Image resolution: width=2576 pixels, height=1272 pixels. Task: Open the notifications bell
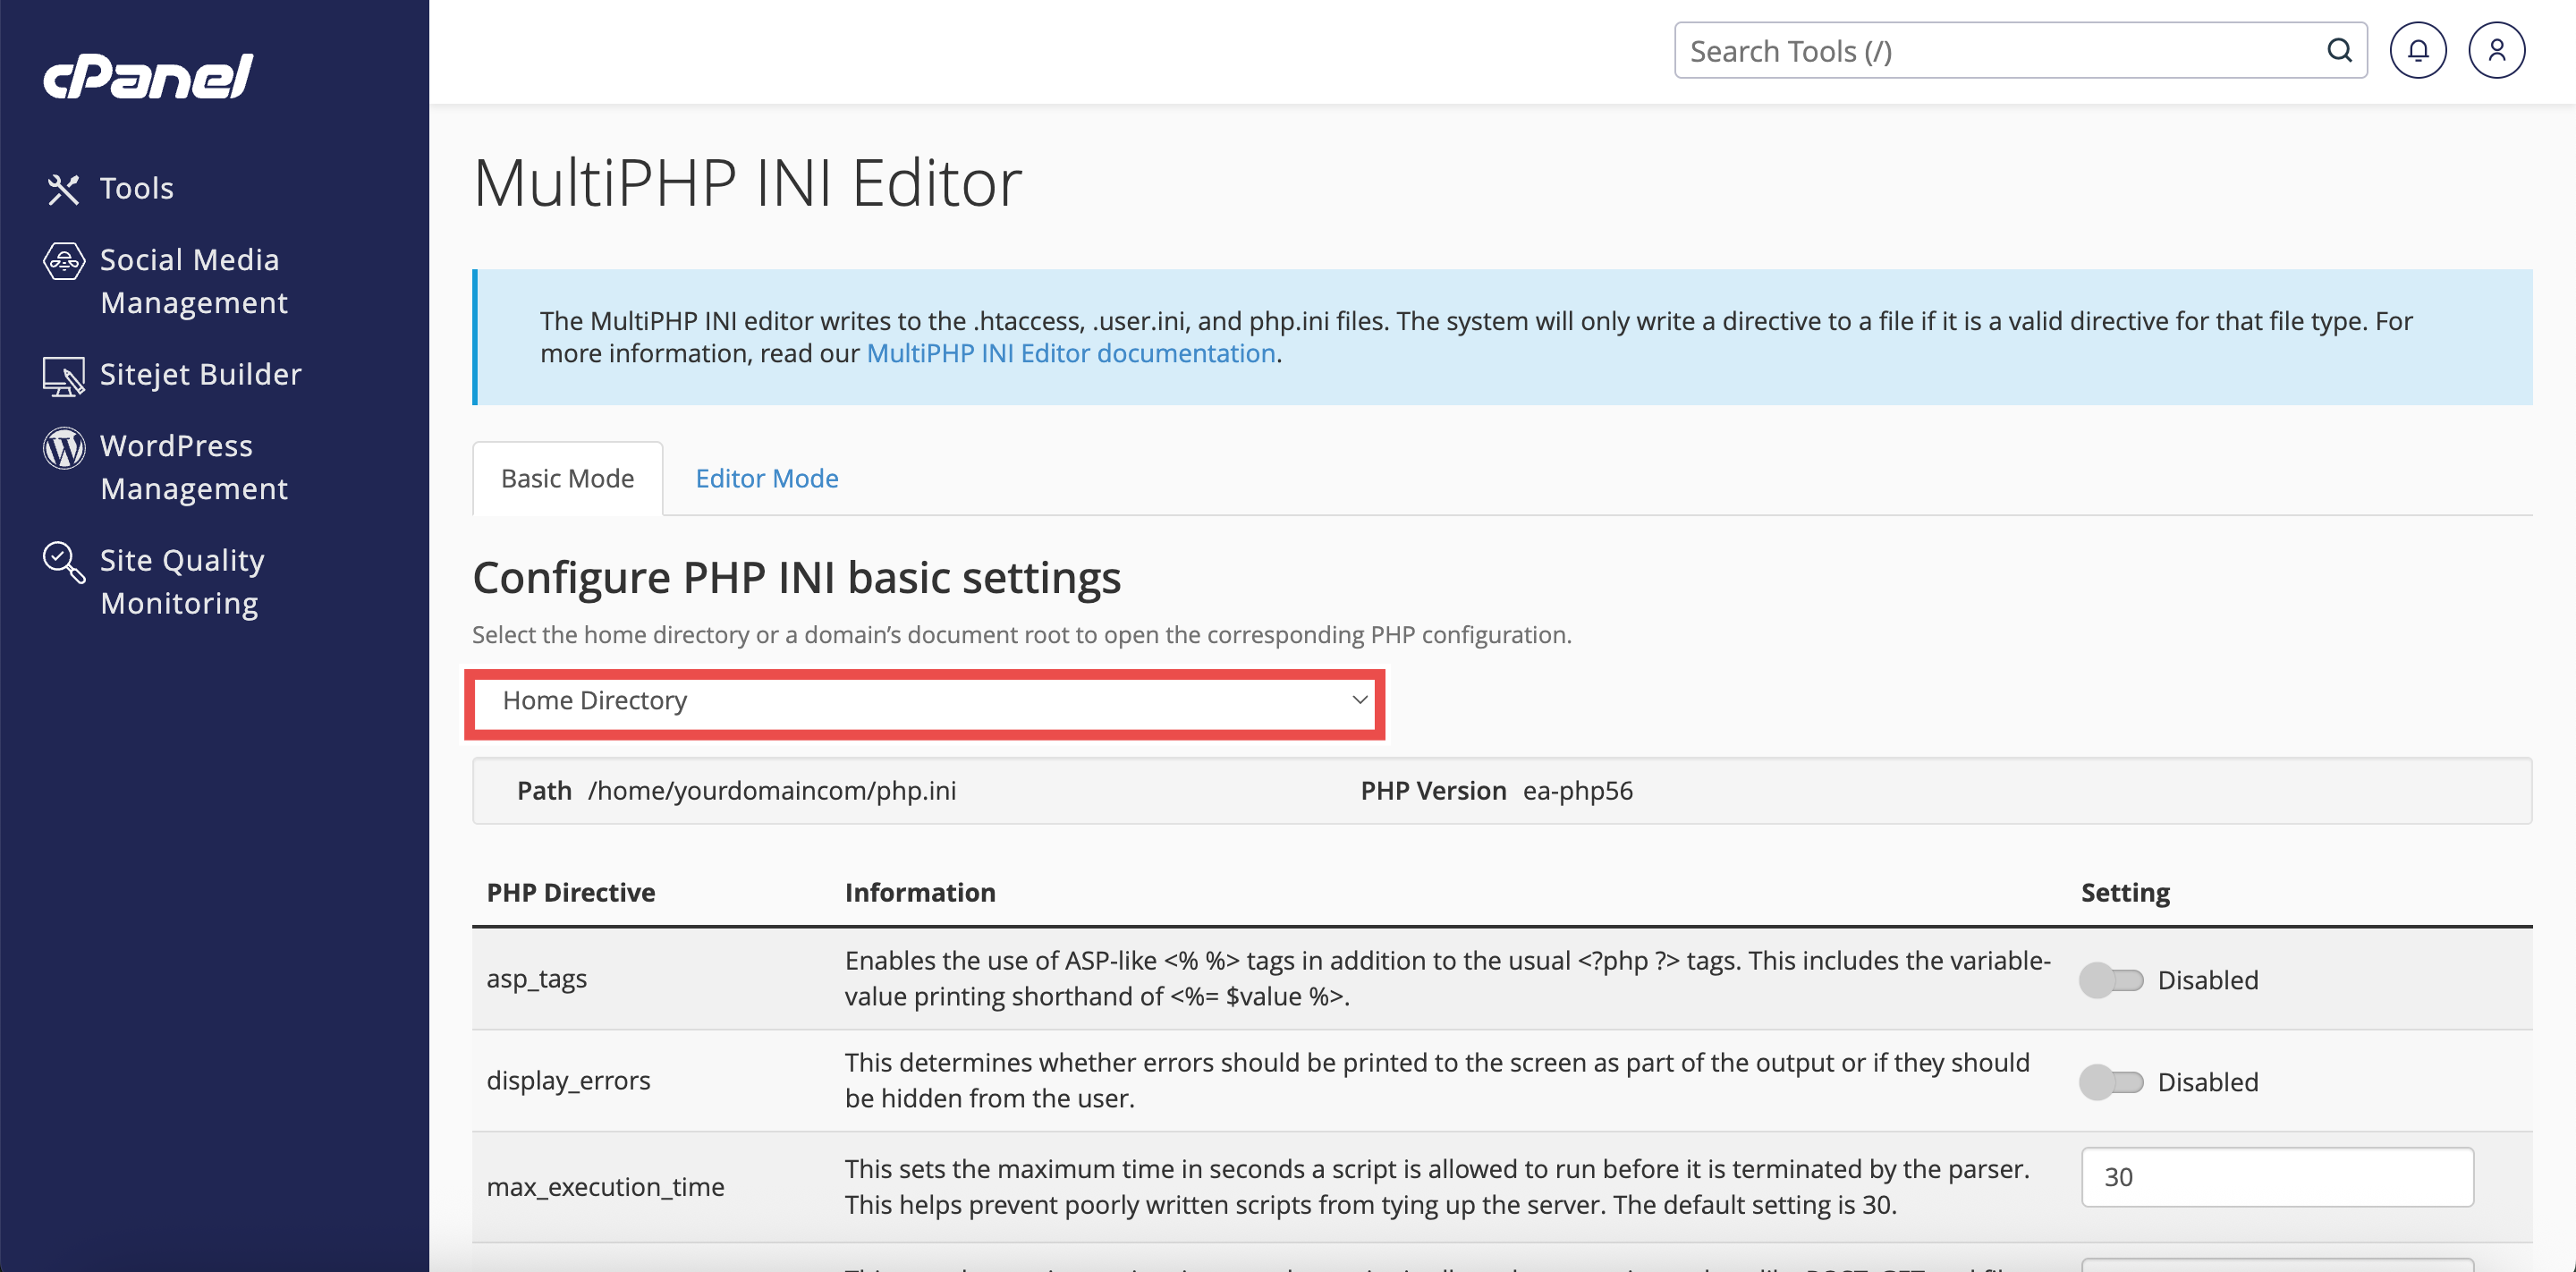pyautogui.click(x=2419, y=49)
